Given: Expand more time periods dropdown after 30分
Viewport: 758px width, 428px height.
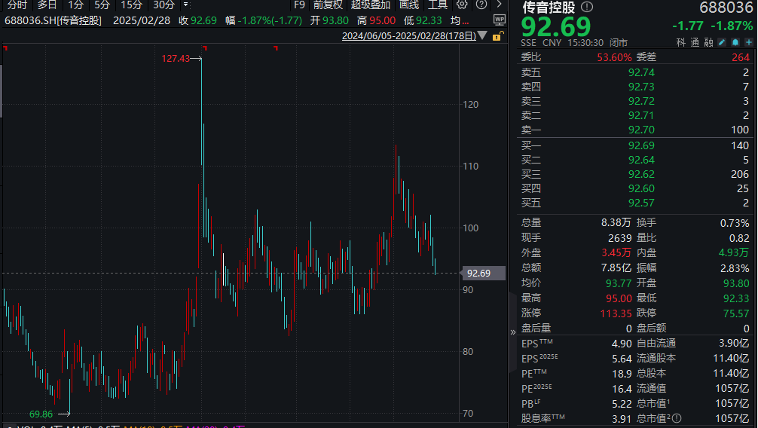Looking at the screenshot, I should coord(185,5).
